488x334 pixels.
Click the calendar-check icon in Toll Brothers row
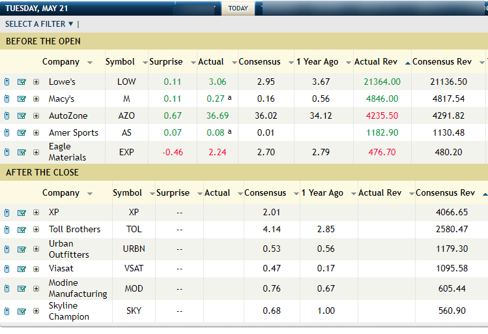coord(22,230)
